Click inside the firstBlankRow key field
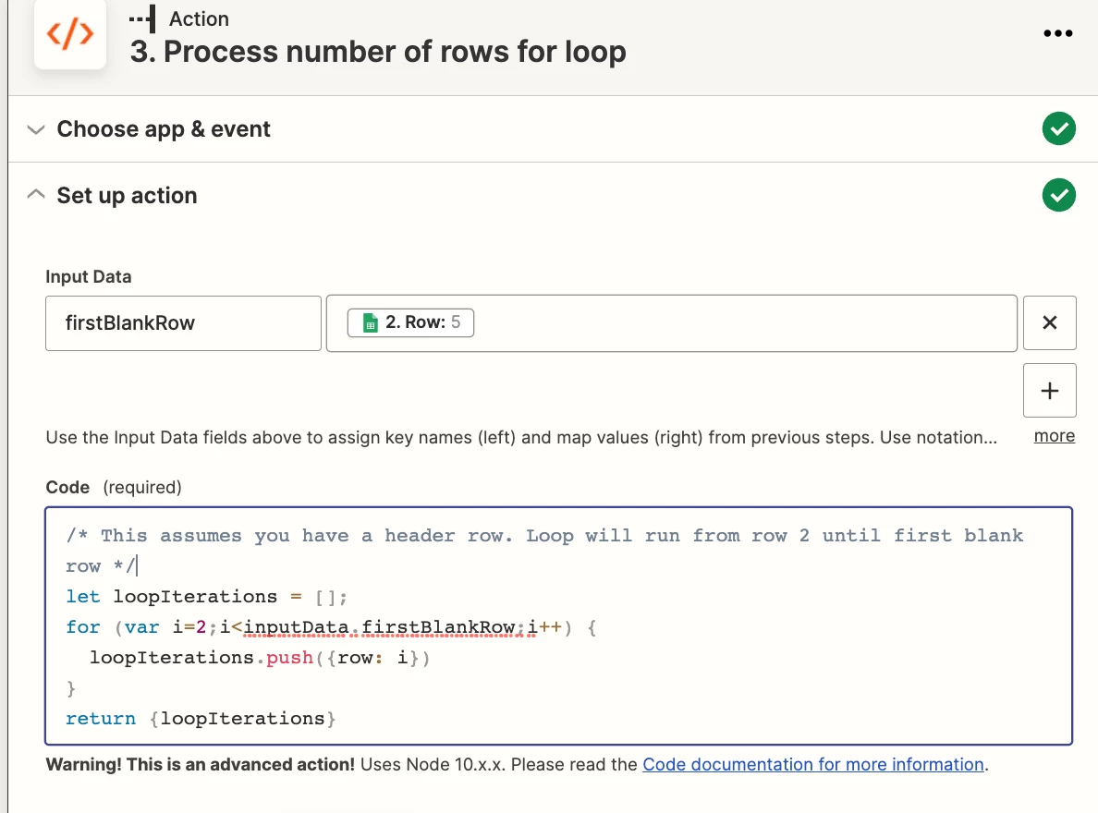 coord(183,322)
